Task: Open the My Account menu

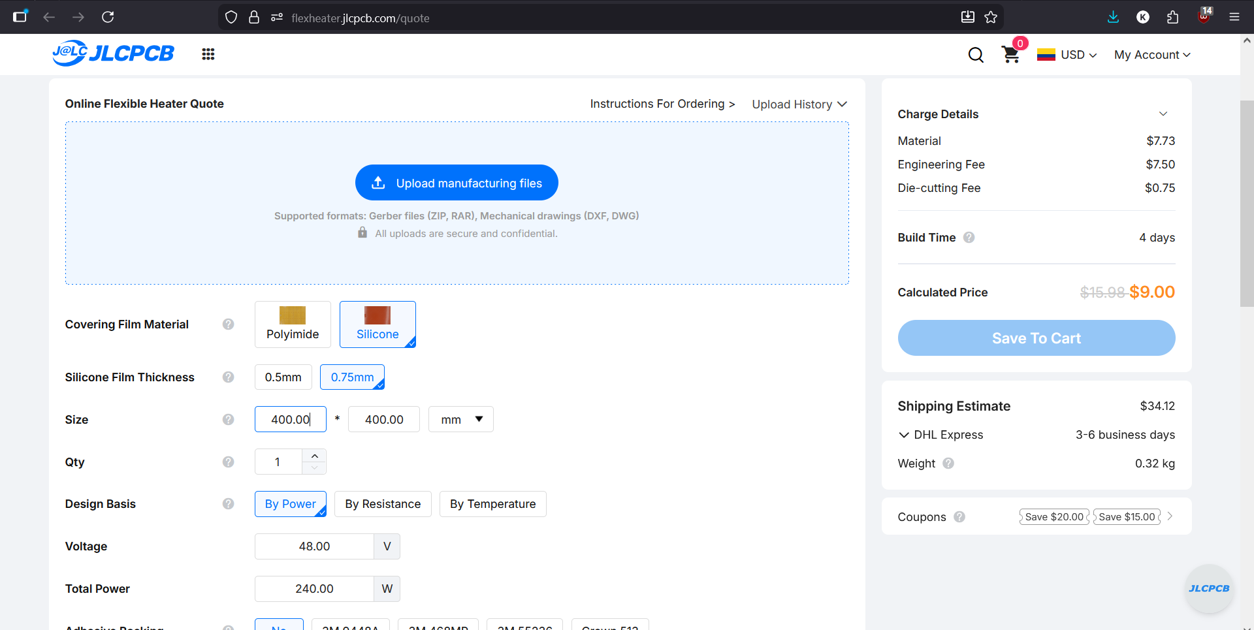Action: coord(1152,55)
